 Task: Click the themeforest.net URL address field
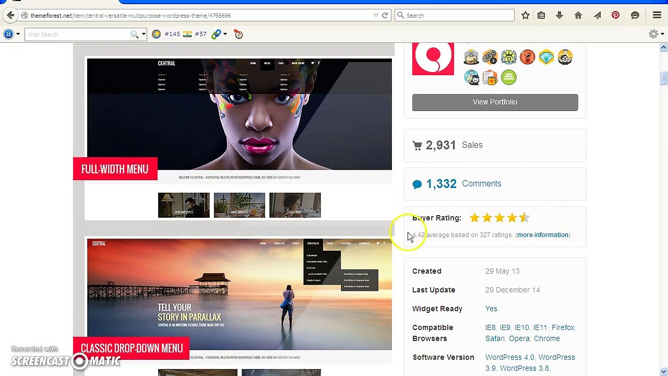(201, 16)
